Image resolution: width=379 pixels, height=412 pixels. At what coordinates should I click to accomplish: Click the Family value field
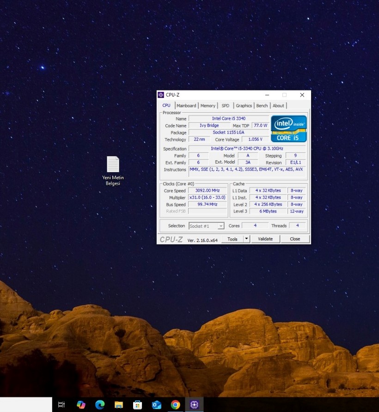199,156
